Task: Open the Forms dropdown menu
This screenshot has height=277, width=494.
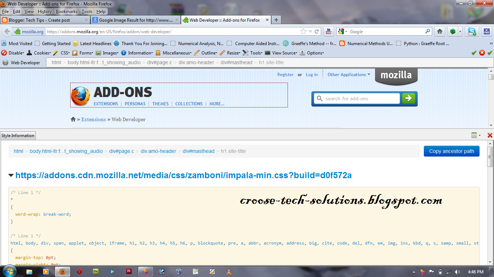Action: pyautogui.click(x=83, y=53)
